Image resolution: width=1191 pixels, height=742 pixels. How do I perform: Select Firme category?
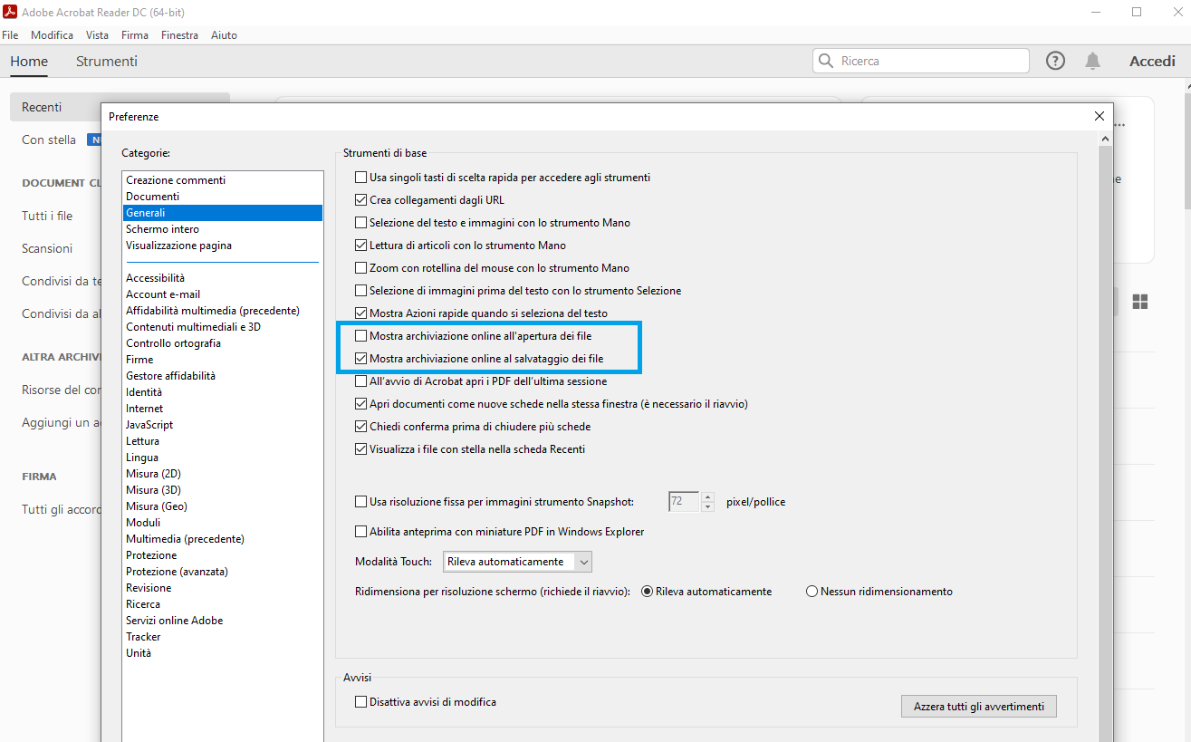pyautogui.click(x=223, y=360)
